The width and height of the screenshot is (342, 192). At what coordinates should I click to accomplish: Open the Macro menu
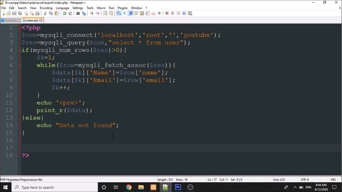[x=101, y=8]
